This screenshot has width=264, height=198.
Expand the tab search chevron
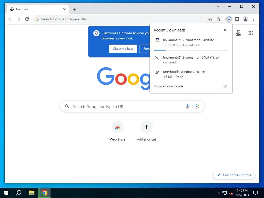(x=218, y=6)
